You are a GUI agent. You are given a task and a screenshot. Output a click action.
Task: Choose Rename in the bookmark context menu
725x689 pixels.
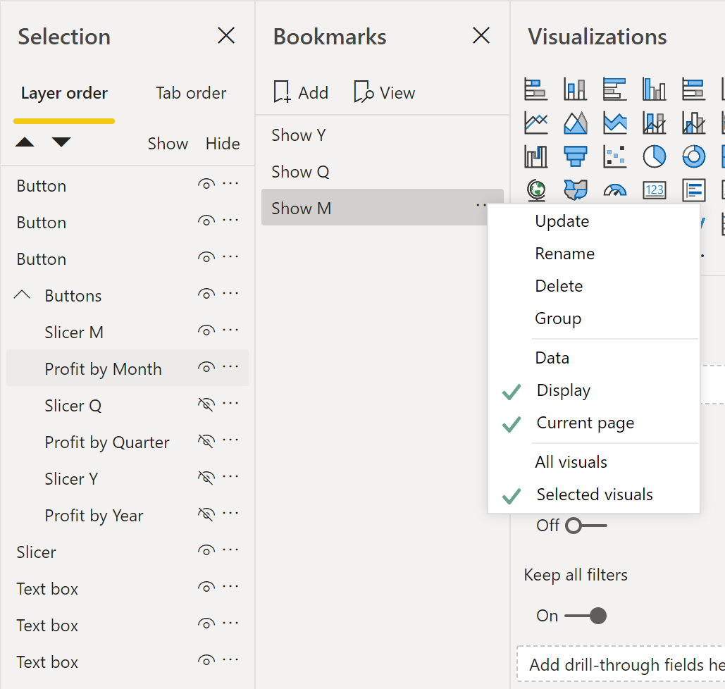coord(594,254)
